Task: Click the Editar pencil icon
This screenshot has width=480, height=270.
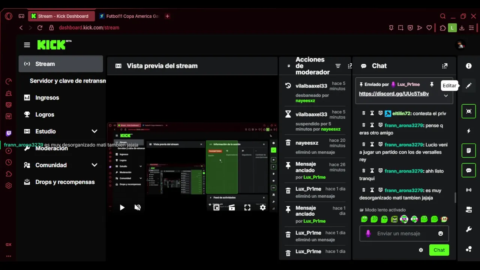Action: (x=469, y=85)
